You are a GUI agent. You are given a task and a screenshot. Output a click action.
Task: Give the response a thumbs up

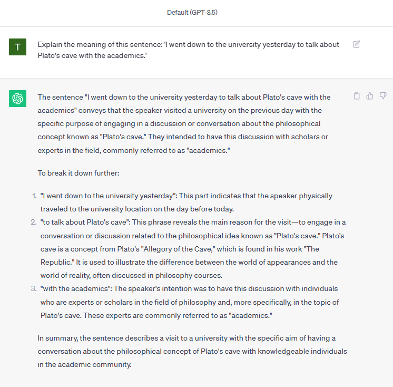coord(370,96)
